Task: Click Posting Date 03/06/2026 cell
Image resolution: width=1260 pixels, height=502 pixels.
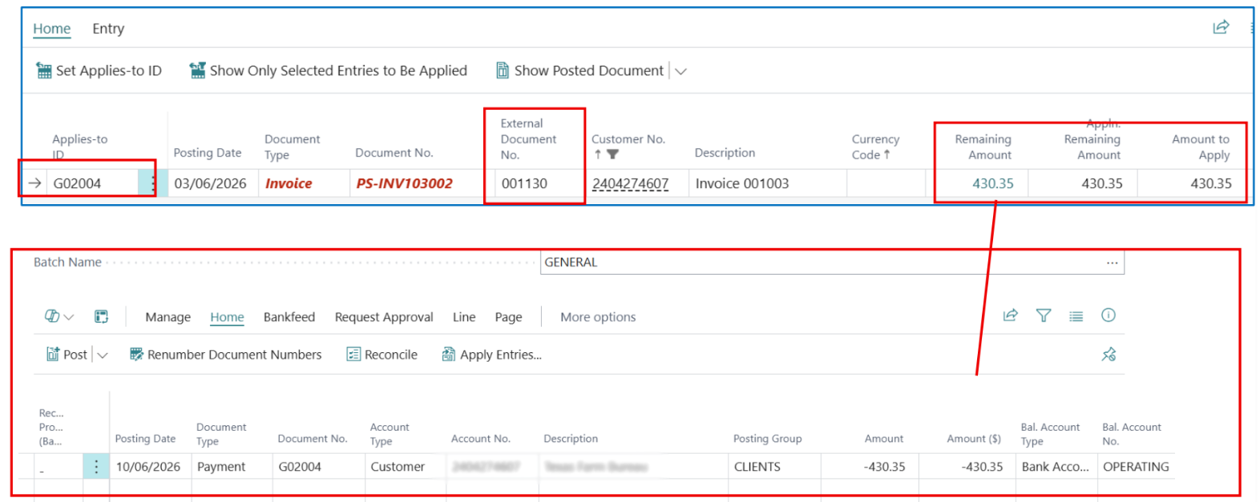Action: pos(211,183)
